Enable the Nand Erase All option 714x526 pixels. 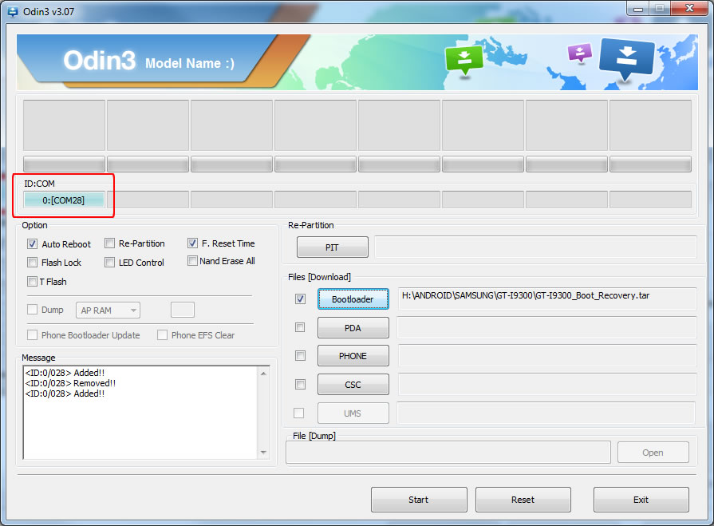(x=192, y=261)
